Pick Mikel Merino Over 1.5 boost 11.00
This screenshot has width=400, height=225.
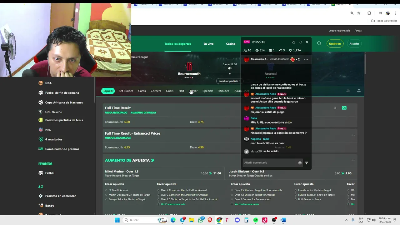[163, 173]
